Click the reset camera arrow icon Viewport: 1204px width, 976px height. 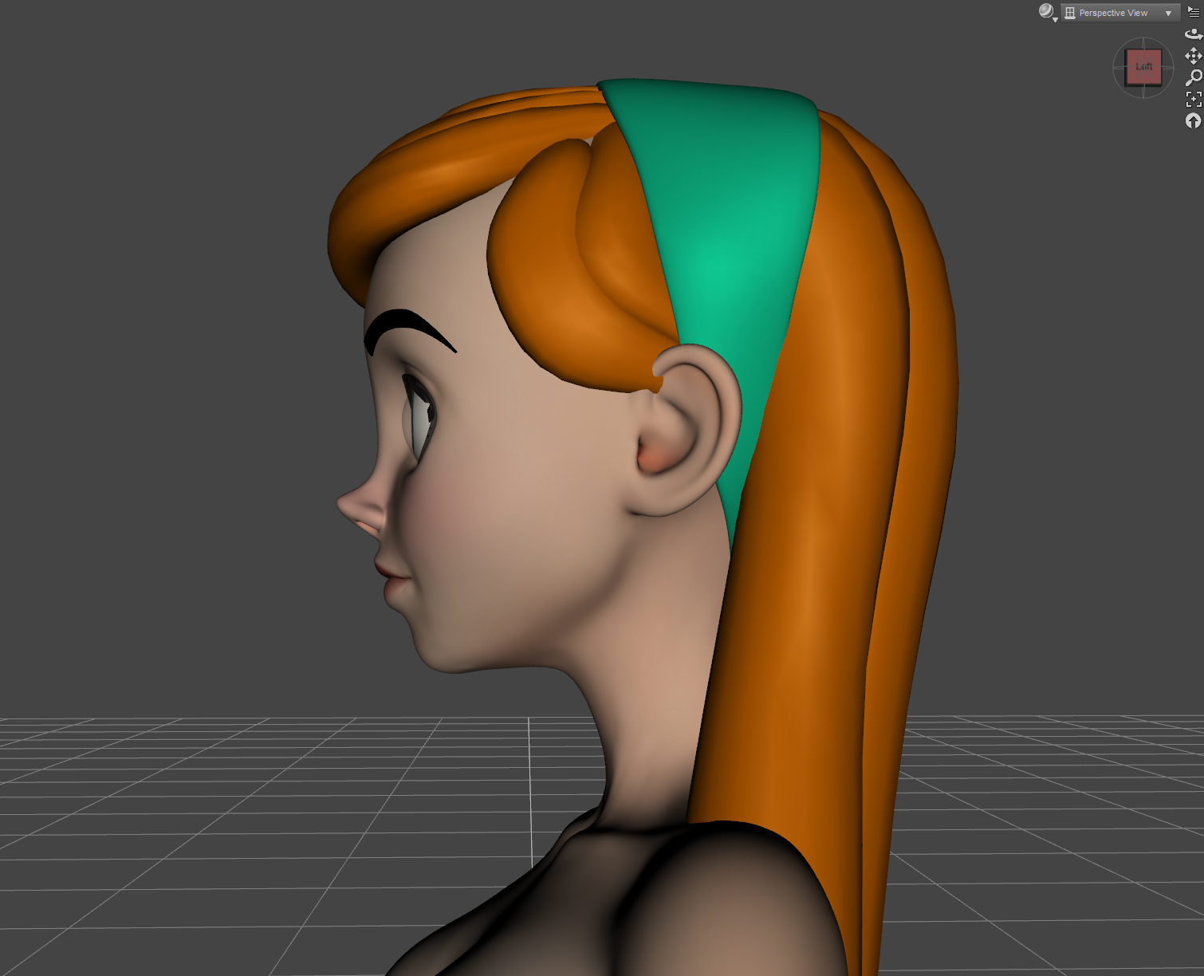coord(1193,120)
